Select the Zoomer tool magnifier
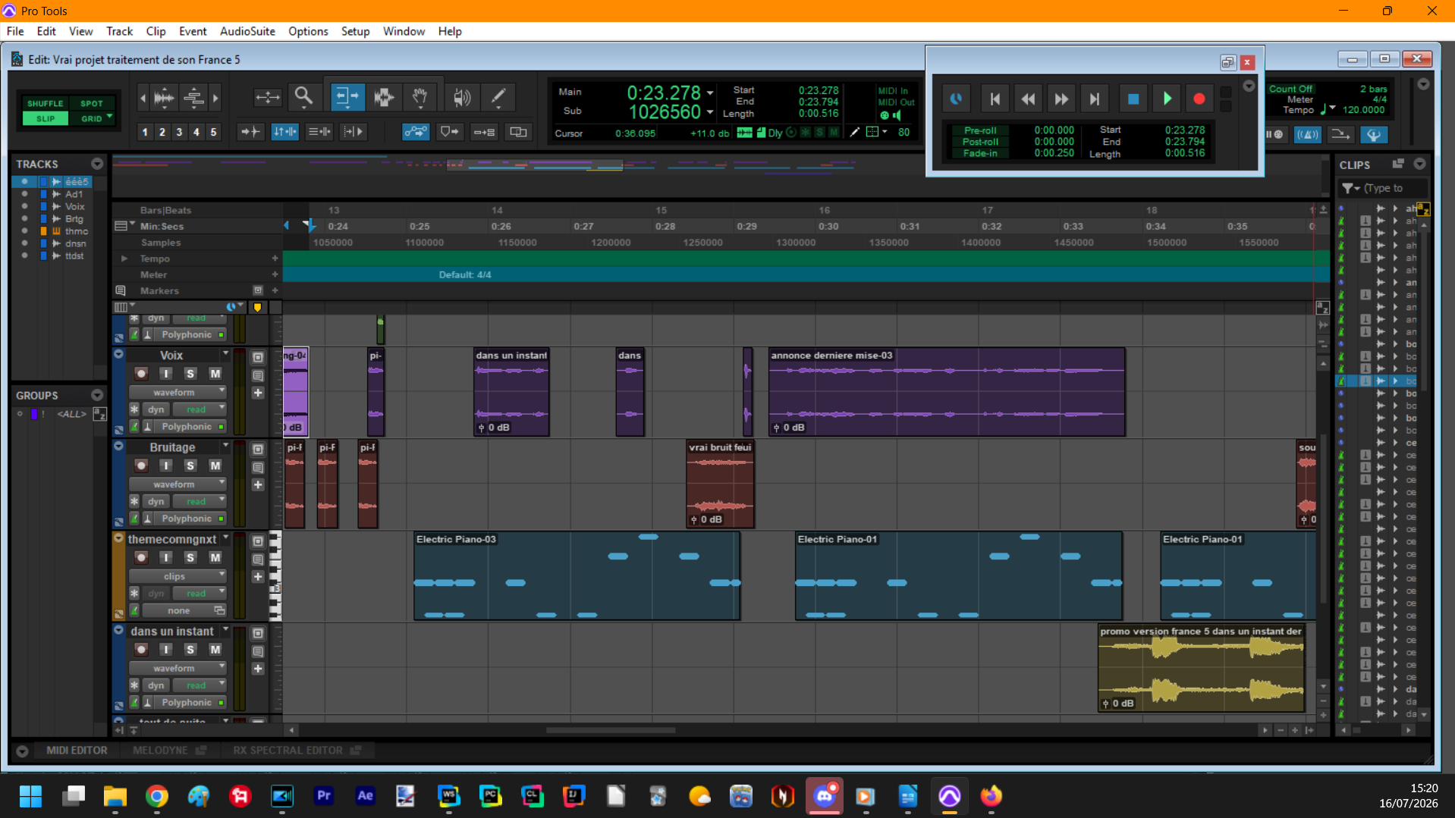The width and height of the screenshot is (1455, 818). pos(304,97)
